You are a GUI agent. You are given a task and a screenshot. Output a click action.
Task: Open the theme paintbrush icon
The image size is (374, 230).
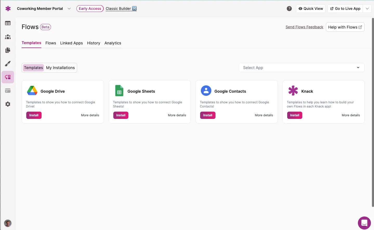(8, 64)
